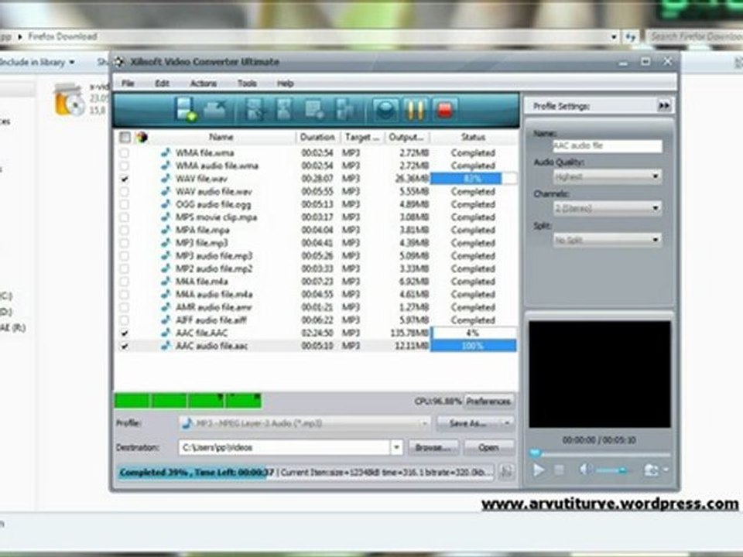
Task: Click the snapshot camera icon
Action: (x=651, y=470)
